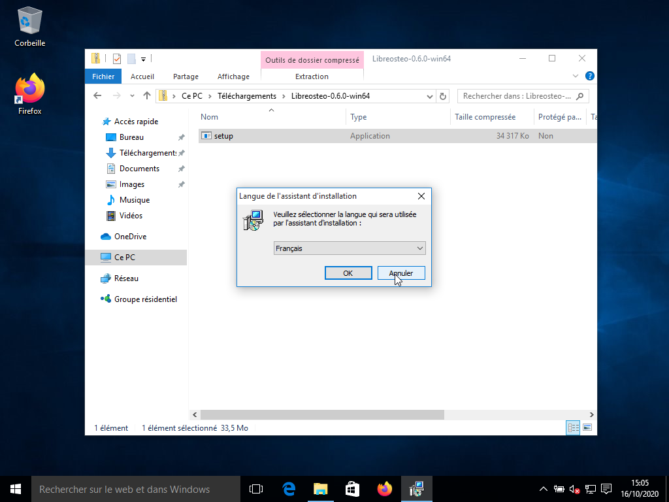Image resolution: width=669 pixels, height=502 pixels.
Task: Open Microsoft Store from the taskbar
Action: click(352, 489)
